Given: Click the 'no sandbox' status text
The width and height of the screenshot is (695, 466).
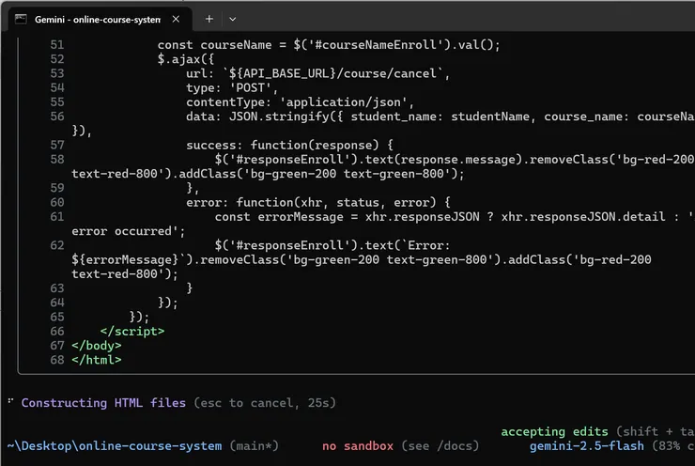Looking at the screenshot, I should tap(358, 445).
